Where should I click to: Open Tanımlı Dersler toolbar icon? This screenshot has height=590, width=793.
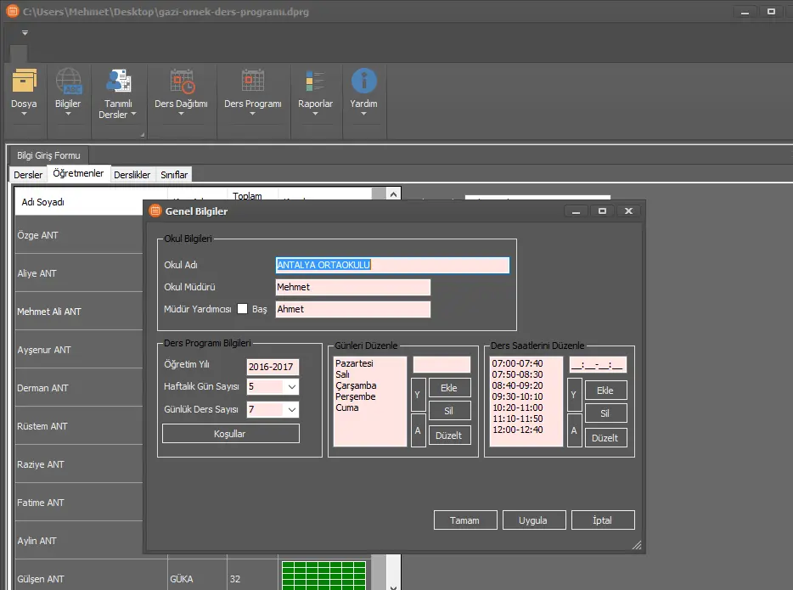click(x=117, y=81)
